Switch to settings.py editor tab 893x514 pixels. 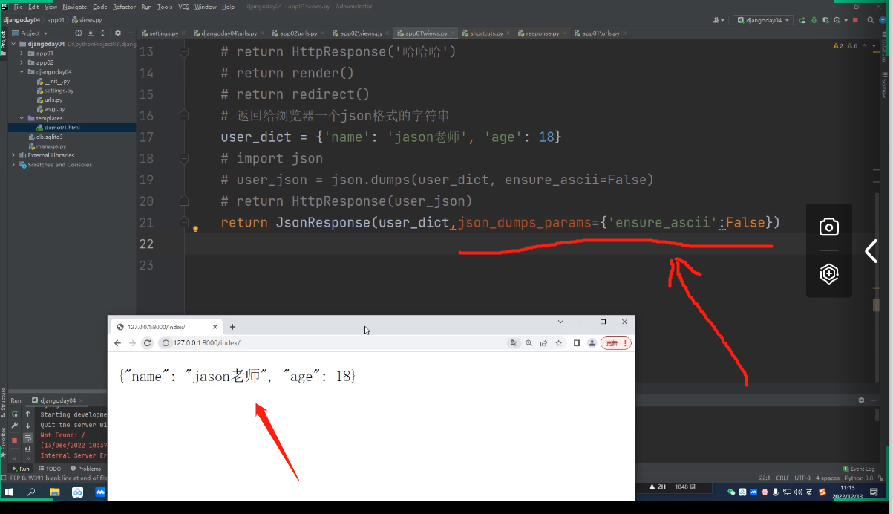pos(163,33)
